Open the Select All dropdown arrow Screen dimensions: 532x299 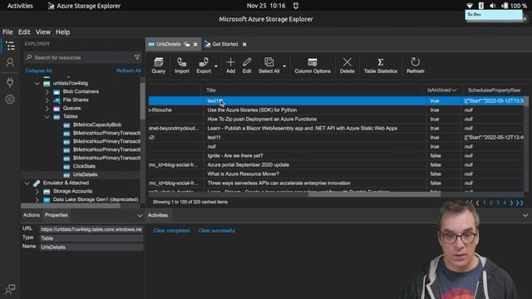tap(284, 66)
